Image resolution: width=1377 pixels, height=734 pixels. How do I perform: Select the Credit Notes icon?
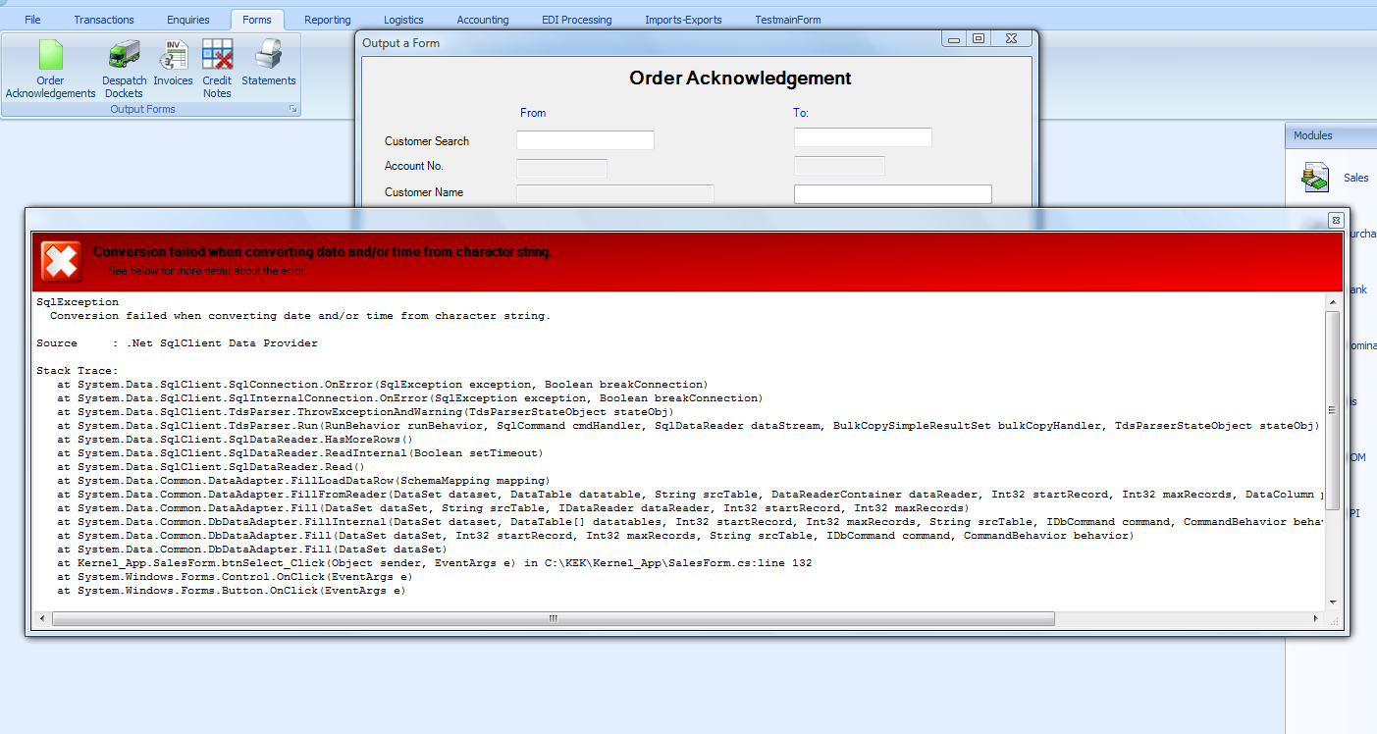click(x=217, y=56)
